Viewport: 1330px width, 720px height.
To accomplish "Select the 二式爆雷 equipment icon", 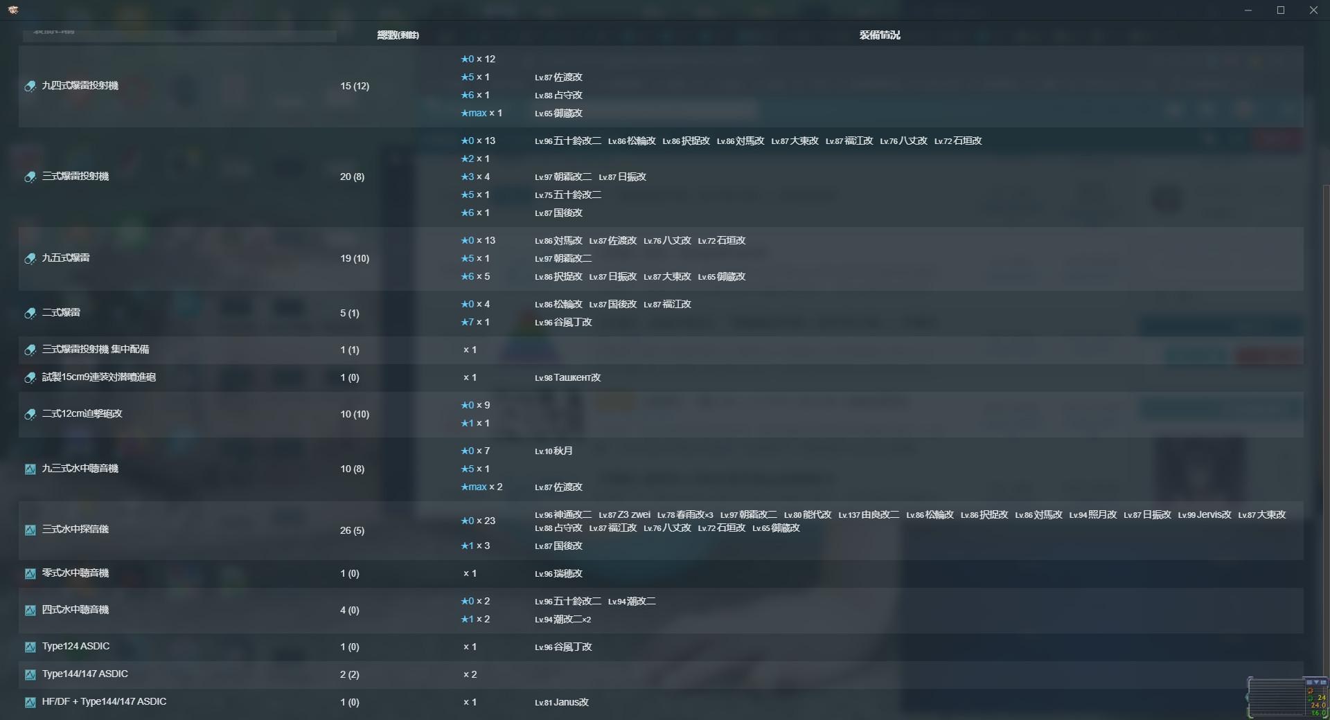I will click(x=30, y=313).
